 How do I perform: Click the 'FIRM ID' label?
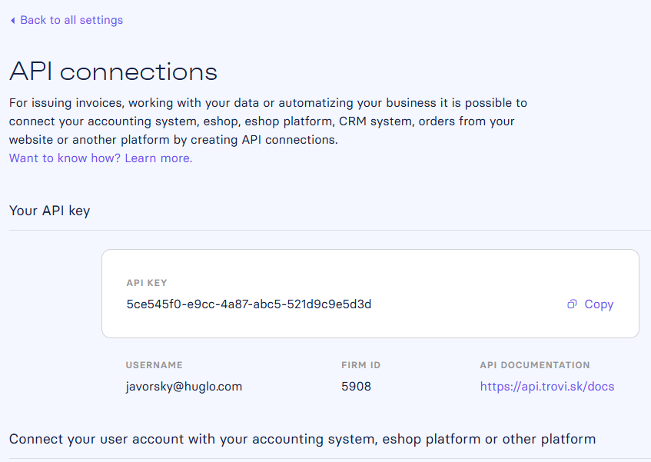click(x=360, y=365)
